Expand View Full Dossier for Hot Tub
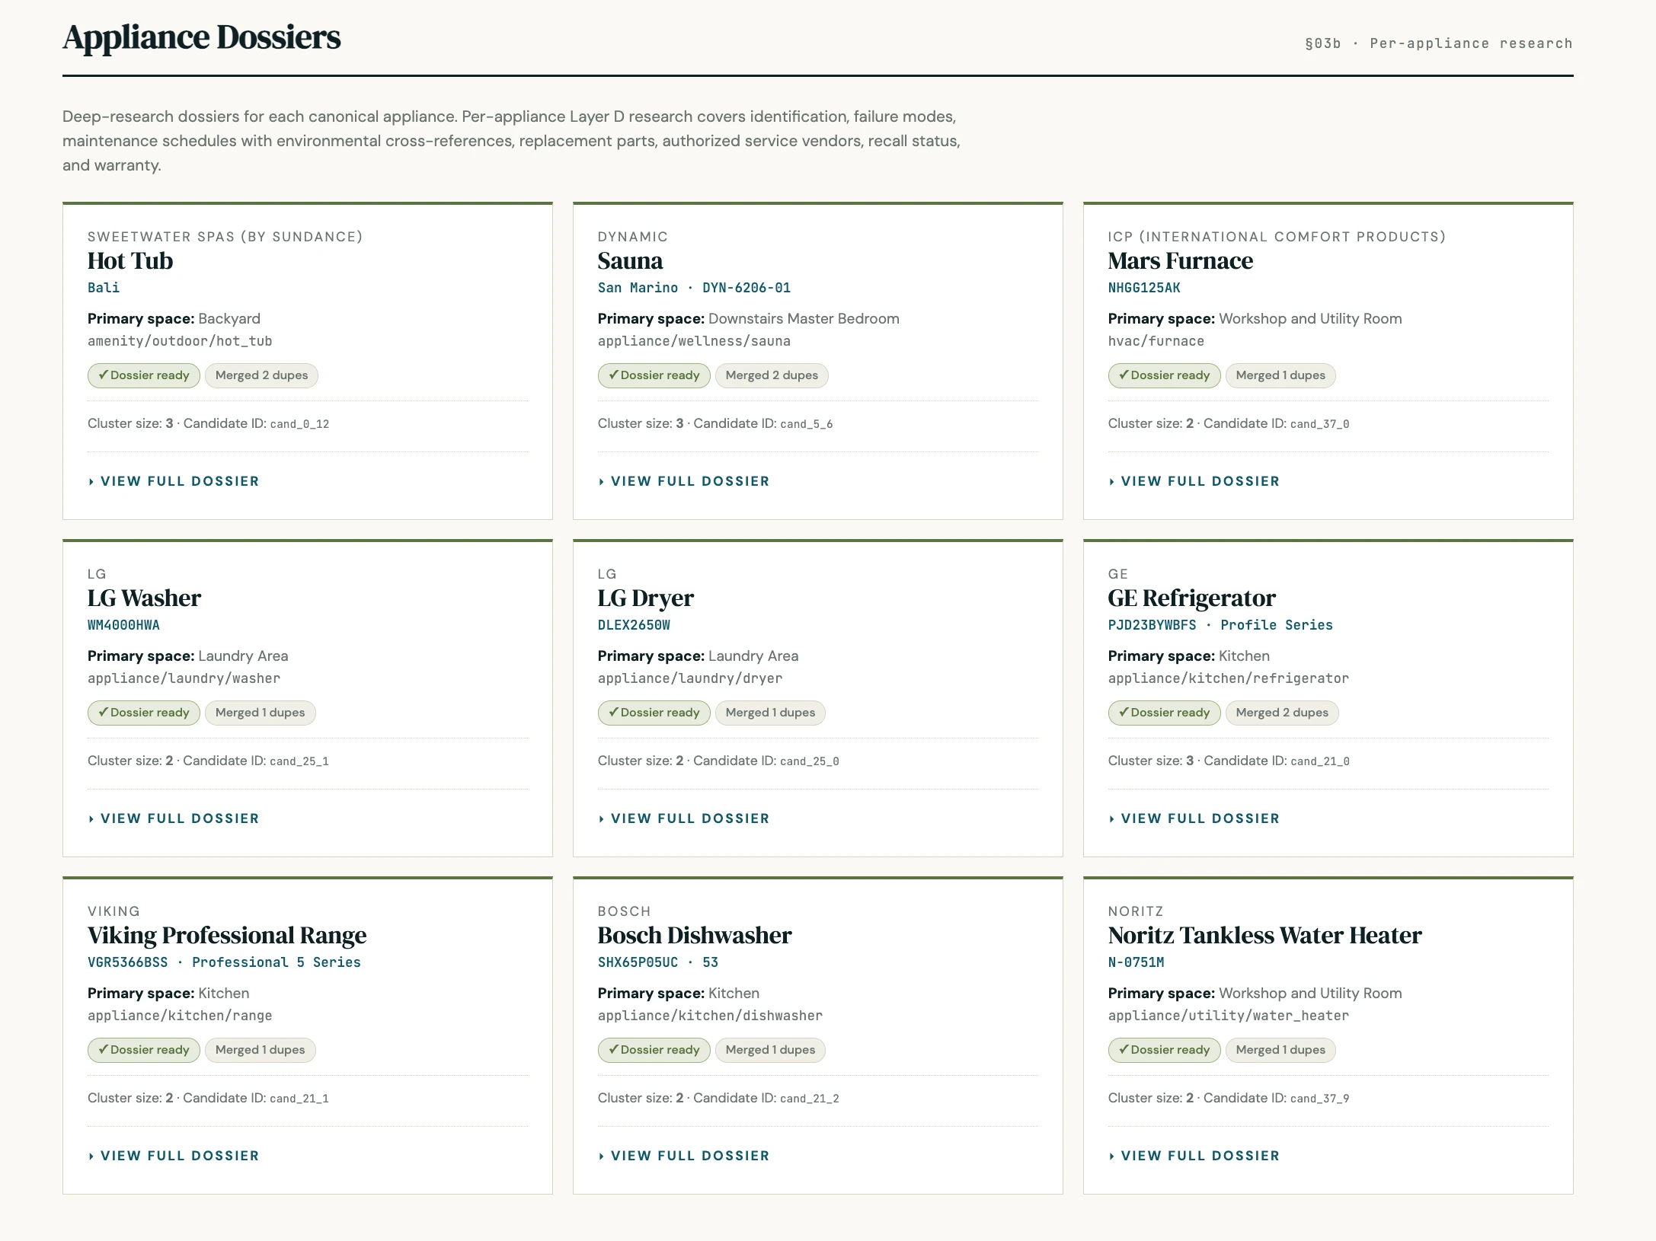1656x1241 pixels. click(174, 481)
